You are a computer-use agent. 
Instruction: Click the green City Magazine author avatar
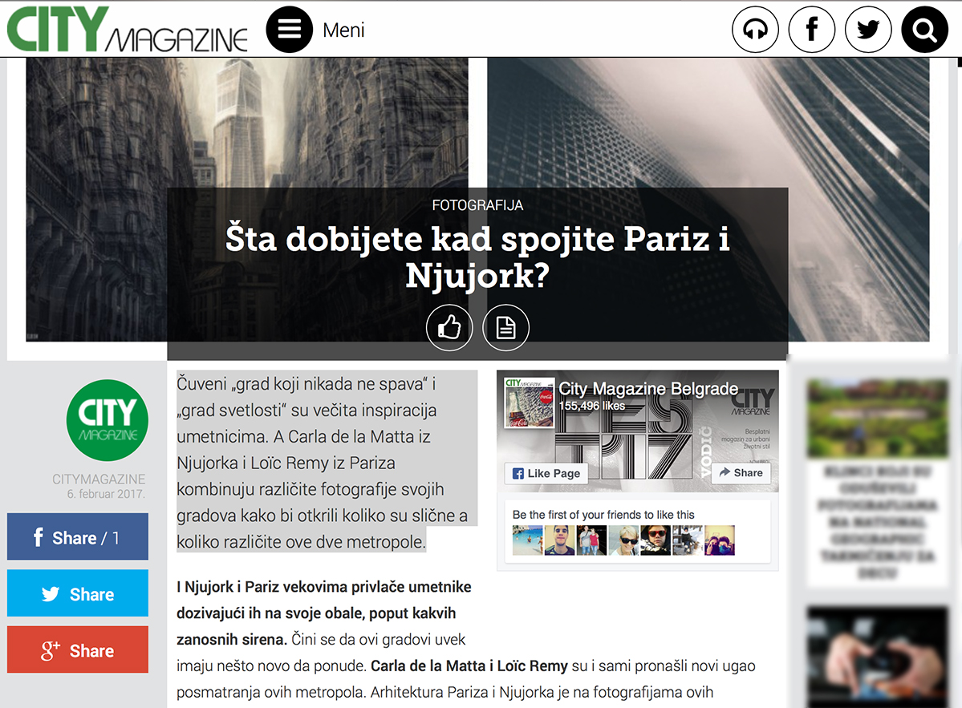coord(108,420)
